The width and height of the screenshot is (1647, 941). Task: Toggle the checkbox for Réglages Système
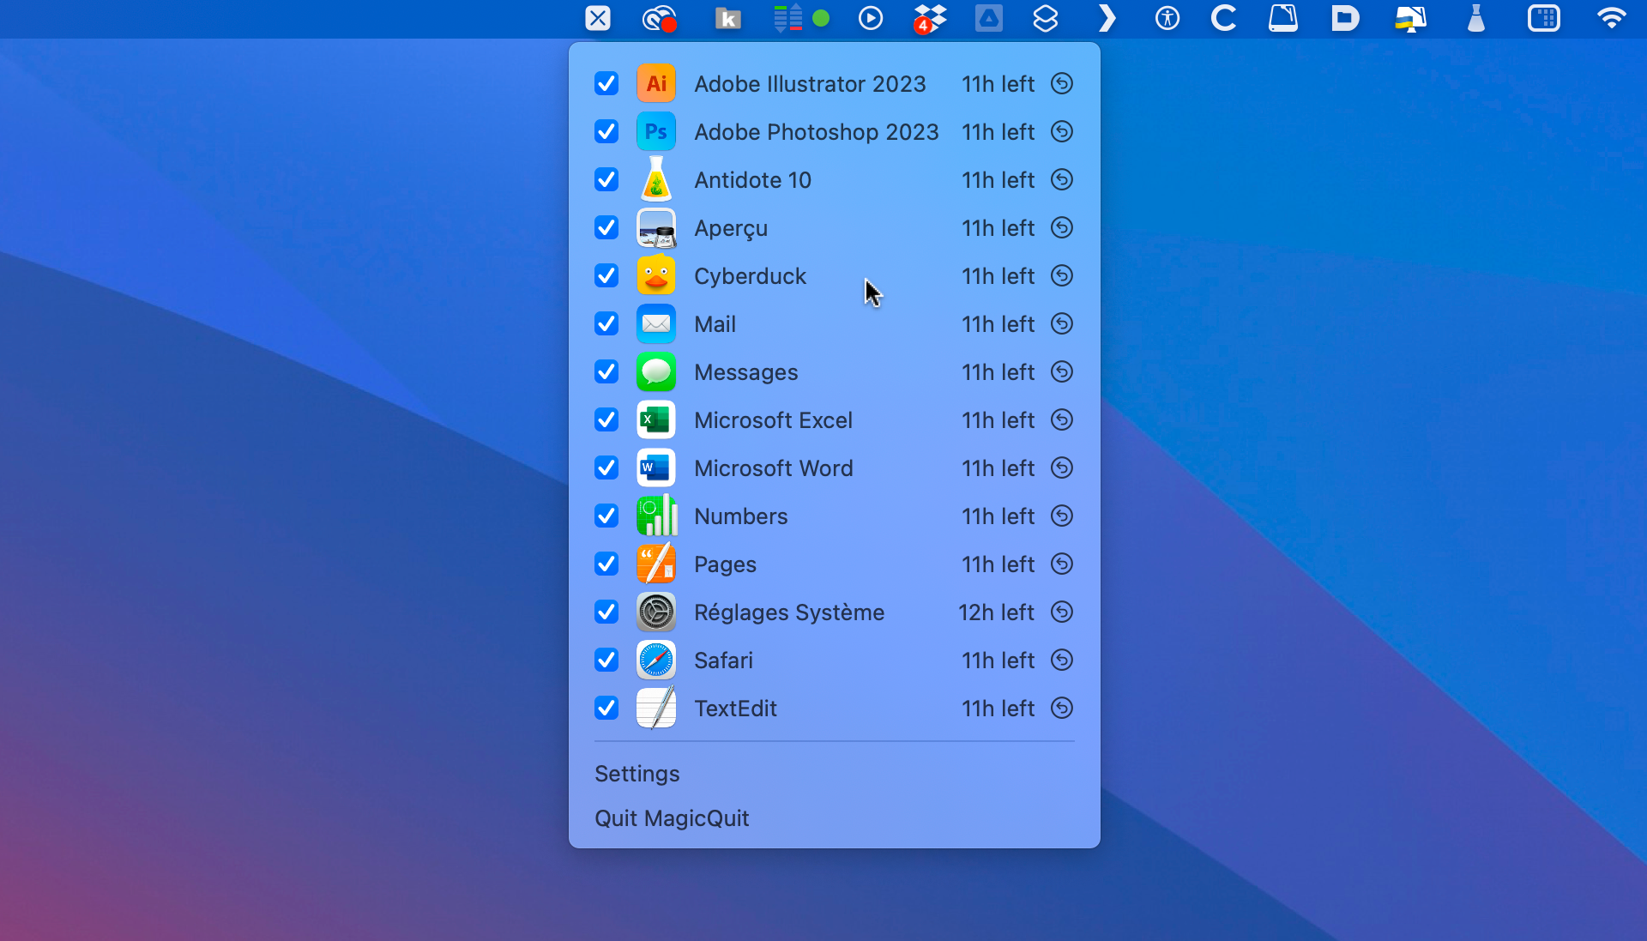pos(606,612)
